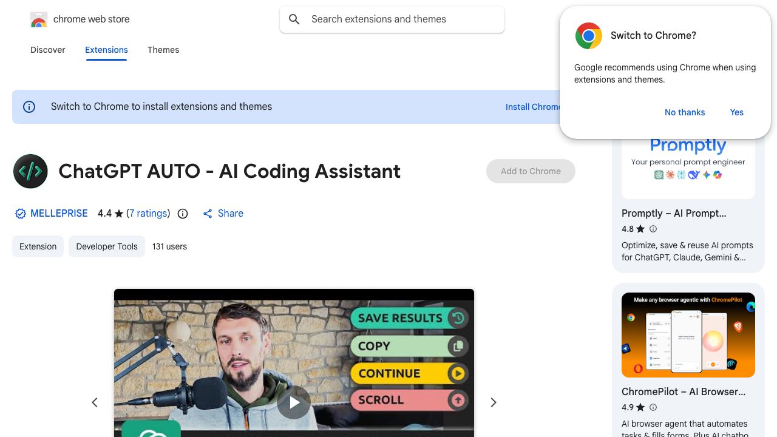Open ratings info icon beside 7 ratings

tap(183, 214)
